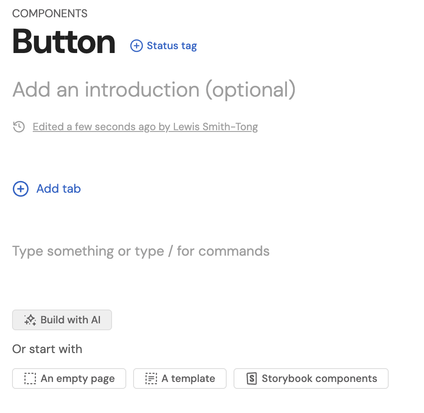Click the plus icon beside Status tag
Viewport: 424px width, 413px height.
coord(136,46)
